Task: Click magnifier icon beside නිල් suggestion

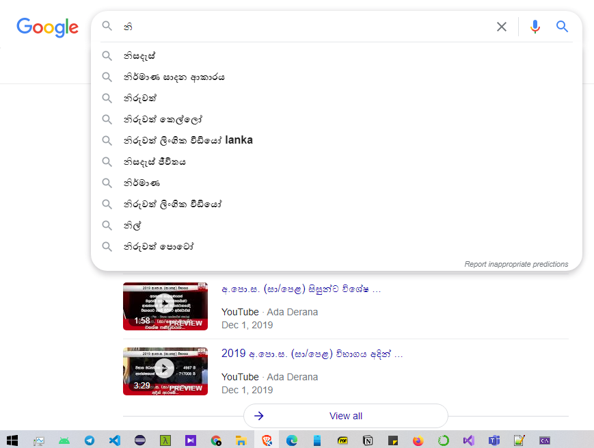Action: 107,226
